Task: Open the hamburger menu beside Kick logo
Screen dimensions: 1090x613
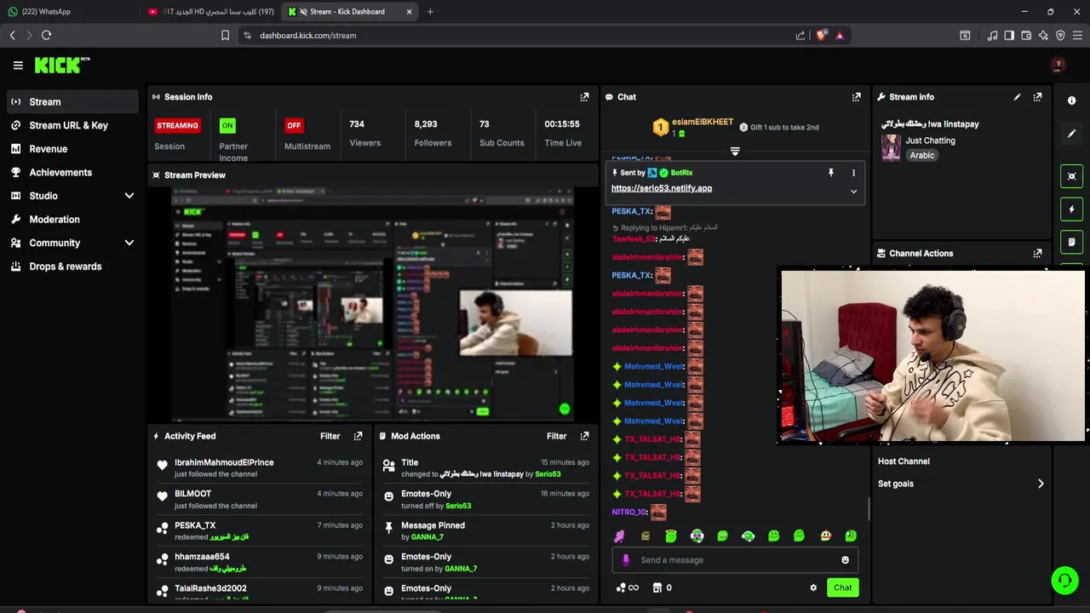Action: [x=18, y=66]
